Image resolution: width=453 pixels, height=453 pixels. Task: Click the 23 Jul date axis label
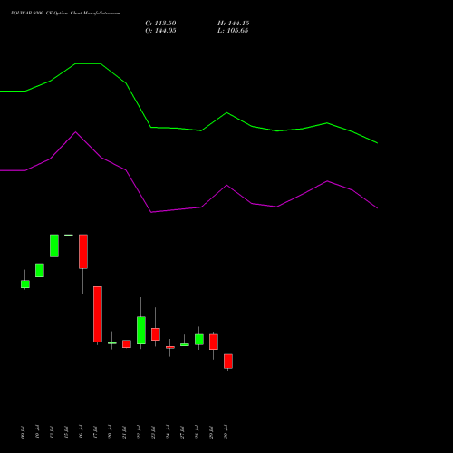[153, 432]
